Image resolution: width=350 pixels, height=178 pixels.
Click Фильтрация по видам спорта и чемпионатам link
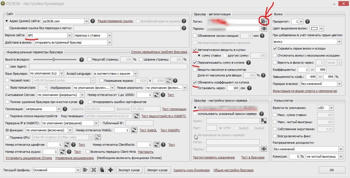[x=305, y=91]
